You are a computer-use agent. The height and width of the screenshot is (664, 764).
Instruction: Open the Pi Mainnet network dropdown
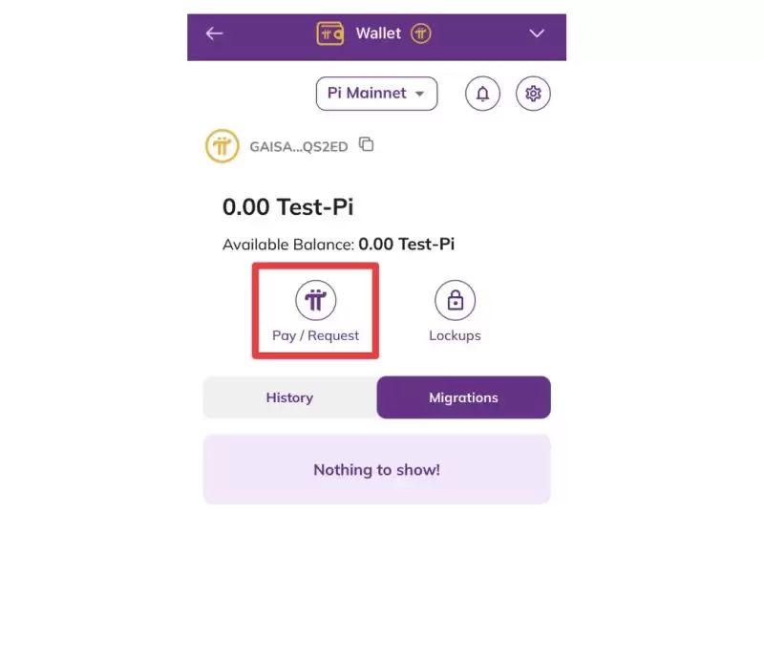368,94
